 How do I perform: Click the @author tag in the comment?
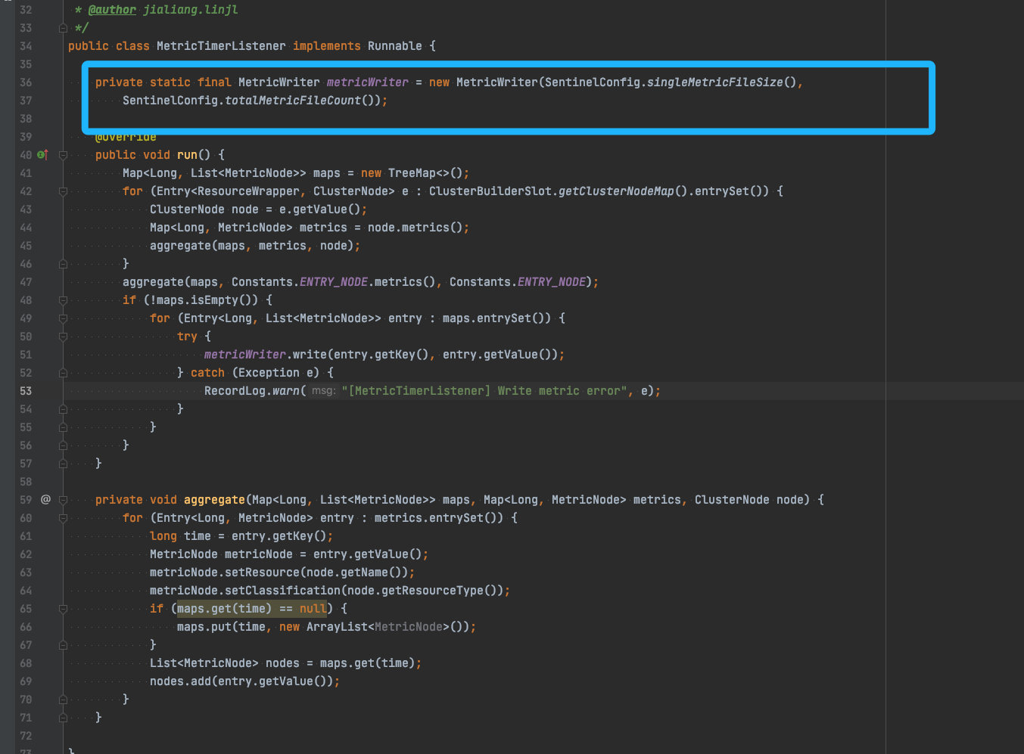click(112, 10)
